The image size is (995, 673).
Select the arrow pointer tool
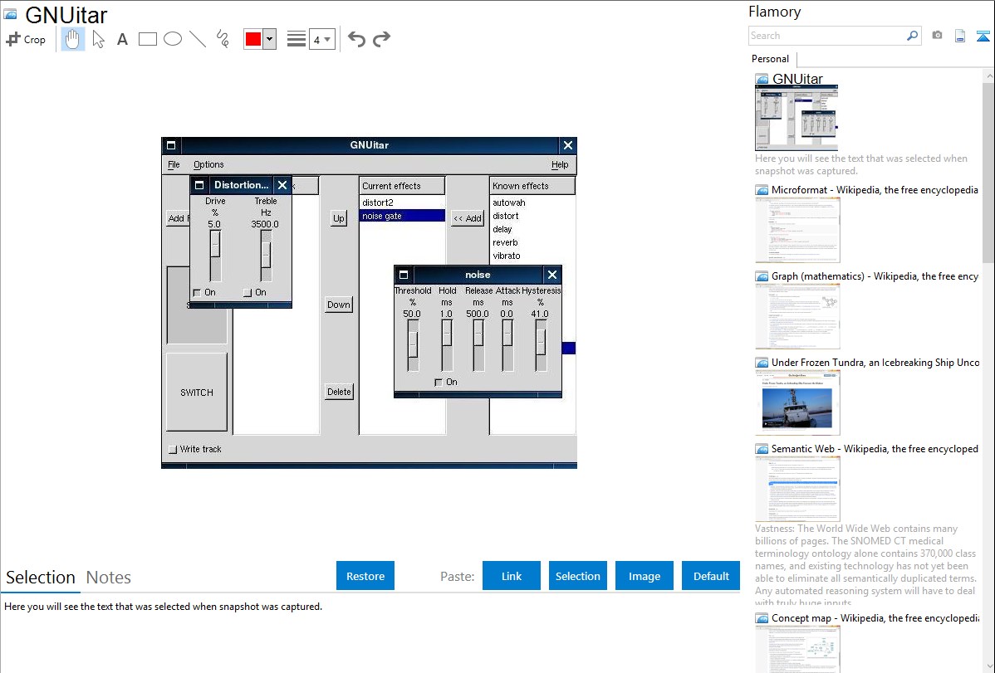98,39
